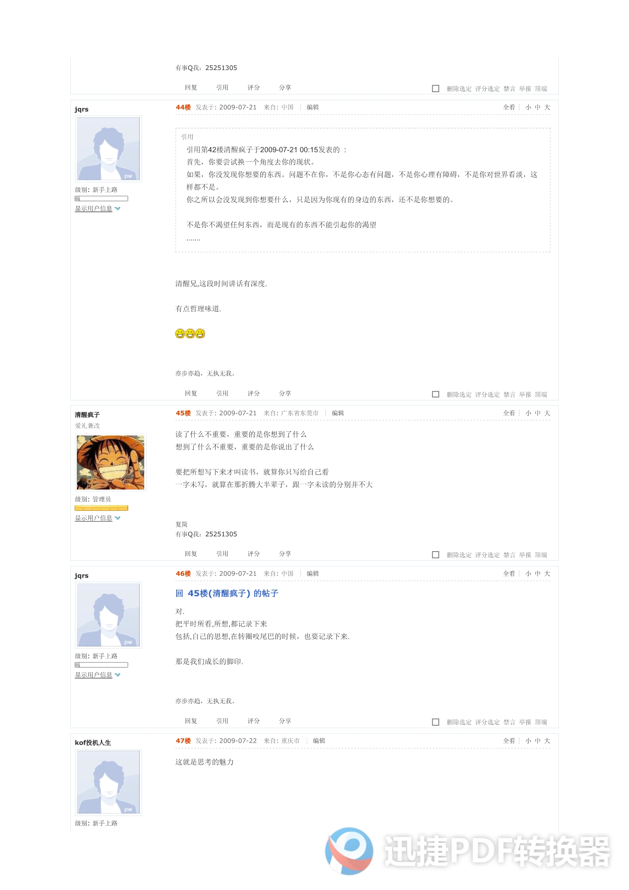Click 编辑 in post 47 header
Image resolution: width=629 pixels, height=890 pixels.
coord(319,741)
